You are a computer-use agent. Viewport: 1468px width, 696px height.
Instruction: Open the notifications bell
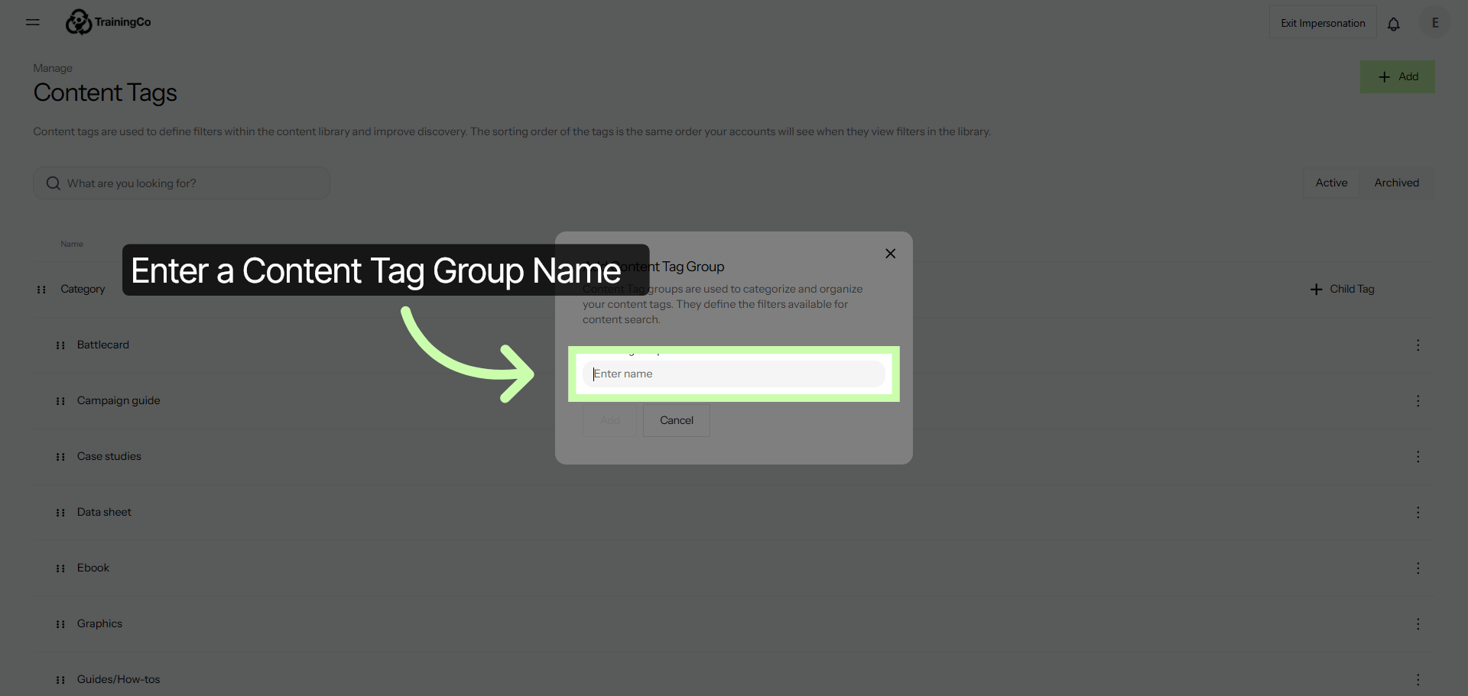[1394, 24]
